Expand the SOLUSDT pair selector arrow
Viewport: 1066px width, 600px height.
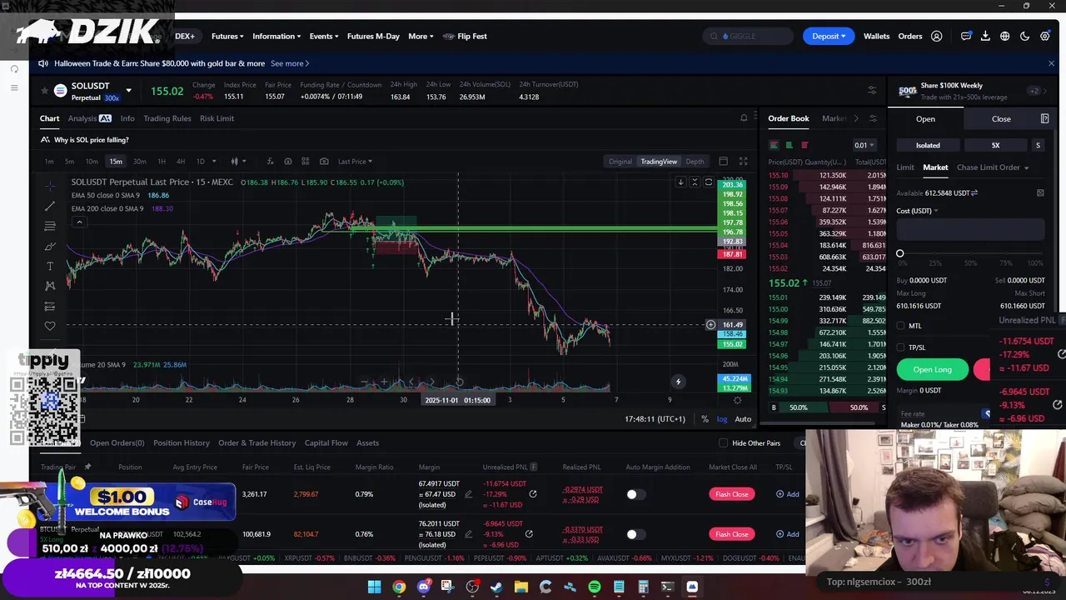pyautogui.click(x=128, y=91)
